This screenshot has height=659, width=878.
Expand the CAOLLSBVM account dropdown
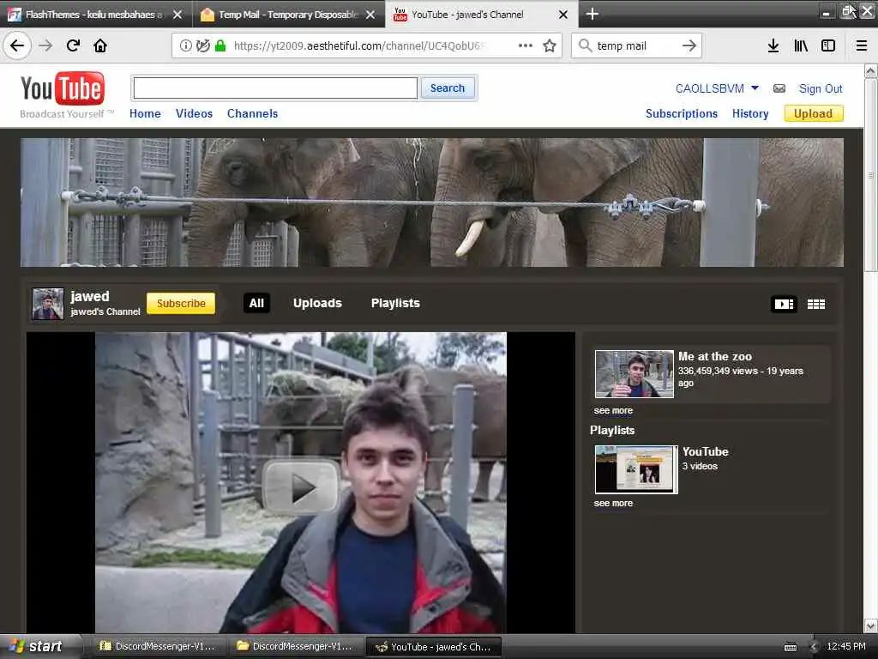[755, 88]
